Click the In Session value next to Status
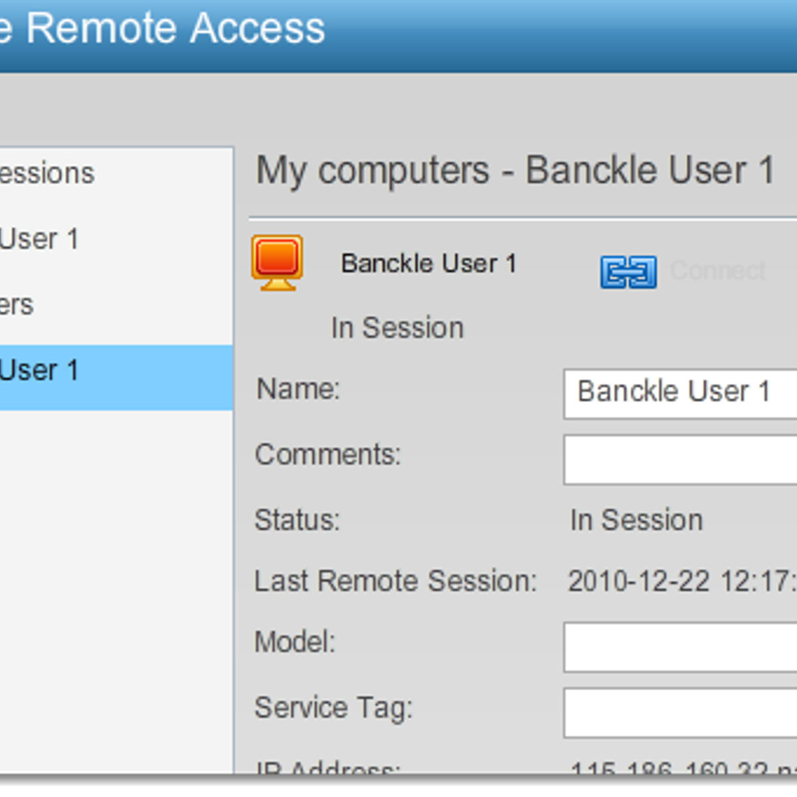797x797 pixels. pyautogui.click(x=636, y=520)
